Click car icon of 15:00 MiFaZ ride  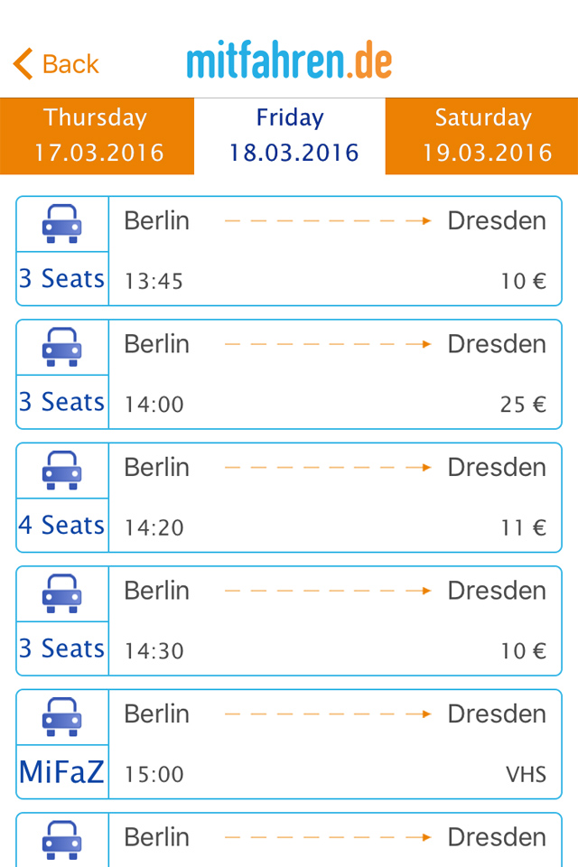pos(62,716)
